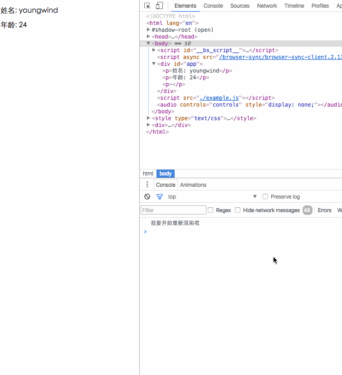
Task: Select the <!DOCTYPE html> line
Action: click(171, 16)
